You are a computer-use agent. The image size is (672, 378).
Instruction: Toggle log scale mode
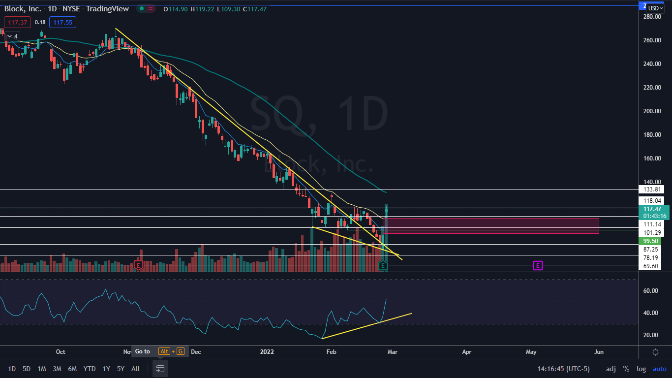(x=641, y=369)
